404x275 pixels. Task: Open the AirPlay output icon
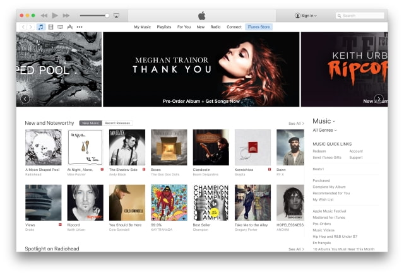tap(116, 16)
